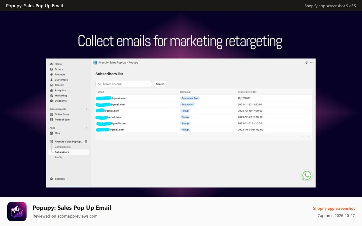Click the Popup tag dated 2023-12-10
Screen dimensions: 362x226
(x=185, y=111)
